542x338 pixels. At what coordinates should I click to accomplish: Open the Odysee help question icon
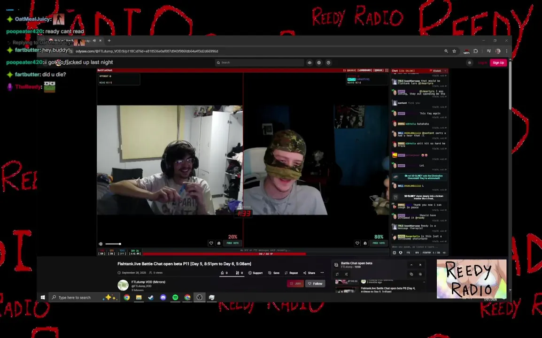[x=328, y=62]
